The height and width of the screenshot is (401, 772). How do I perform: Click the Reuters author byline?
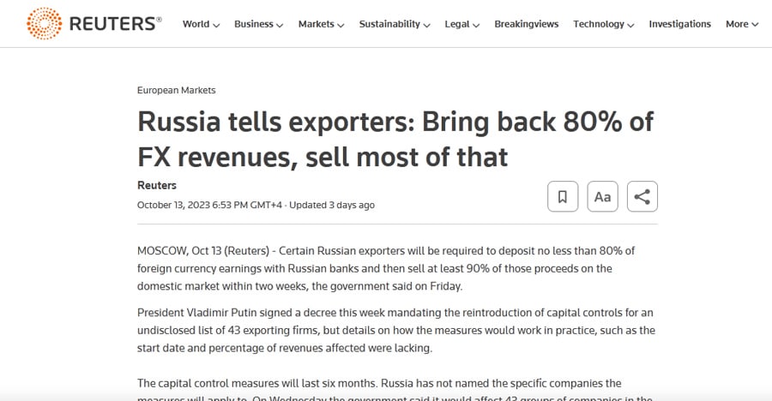[157, 185]
